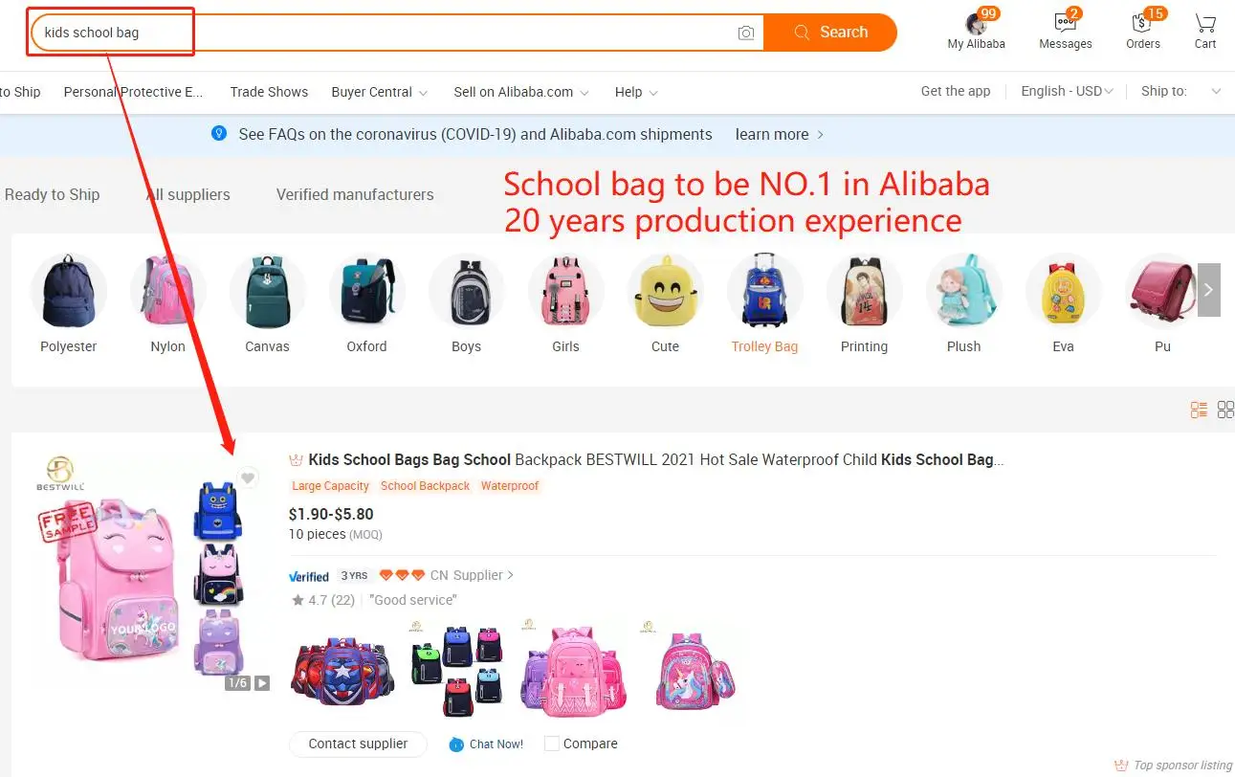1235x777 pixels.
Task: Expand the English - USD dropdown
Action: [1067, 91]
